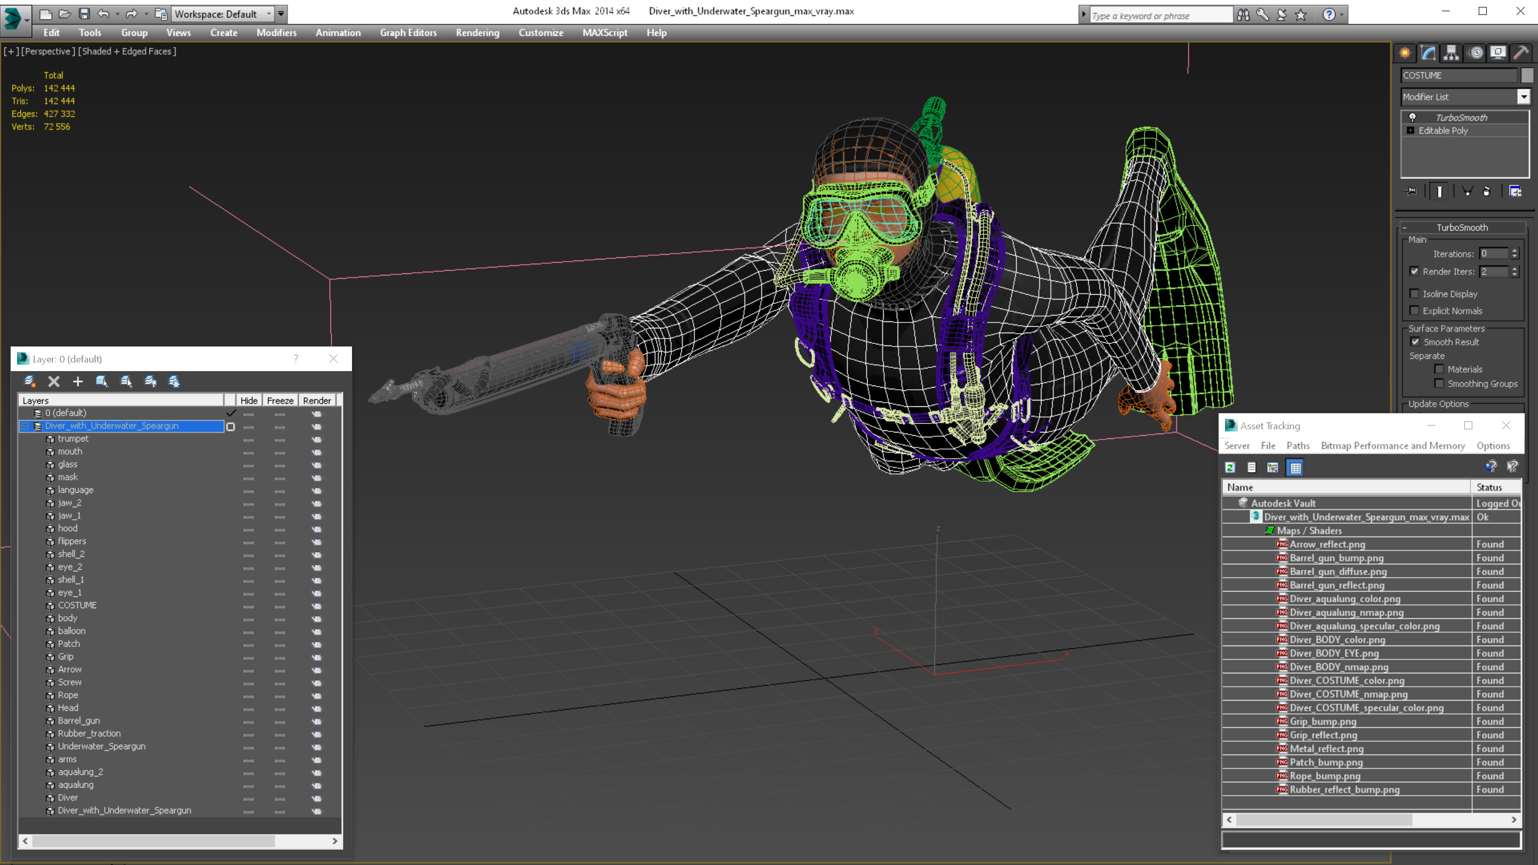Click the favorites star icon in the title bar
1538x865 pixels.
point(1301,14)
